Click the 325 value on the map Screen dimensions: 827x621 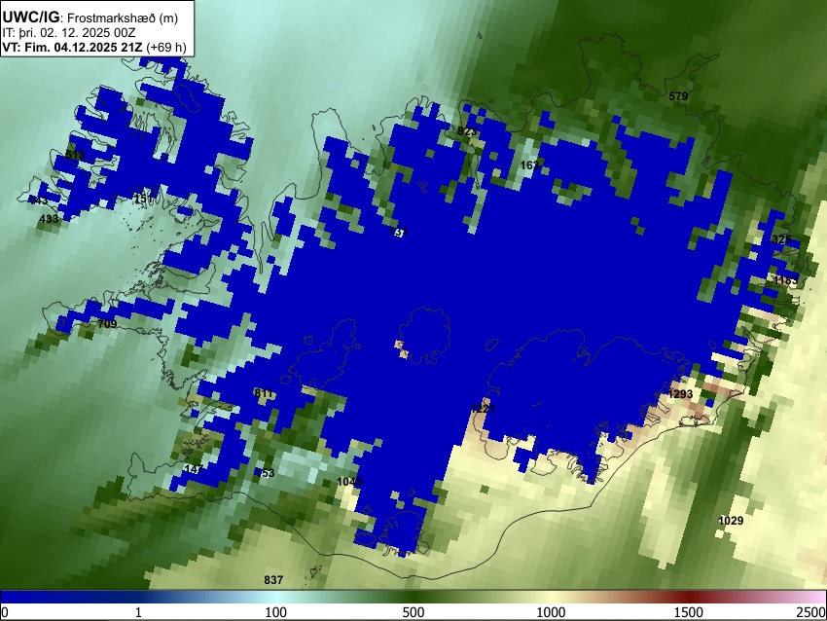[x=781, y=239]
